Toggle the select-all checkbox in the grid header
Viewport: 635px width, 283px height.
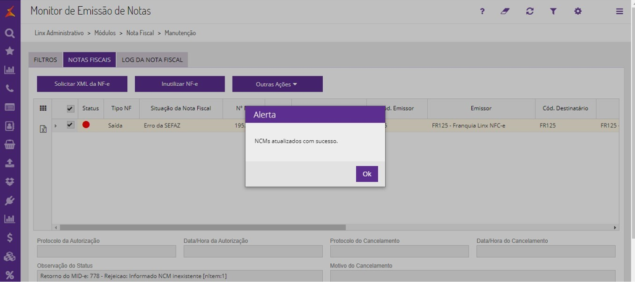[x=70, y=109]
